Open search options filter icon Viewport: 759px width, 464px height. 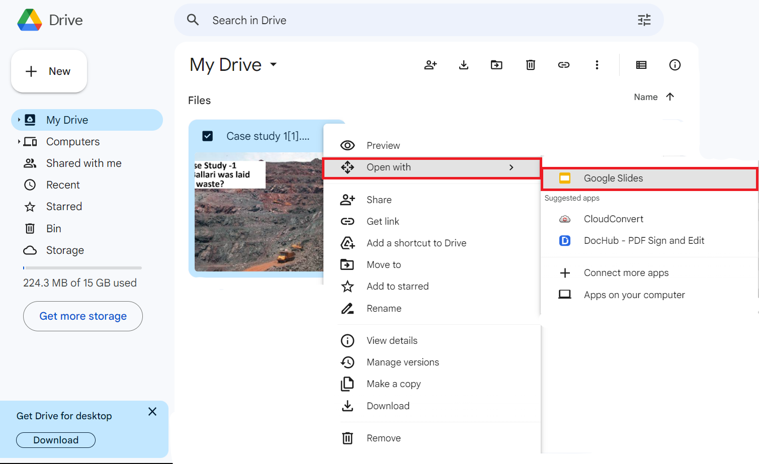[644, 20]
